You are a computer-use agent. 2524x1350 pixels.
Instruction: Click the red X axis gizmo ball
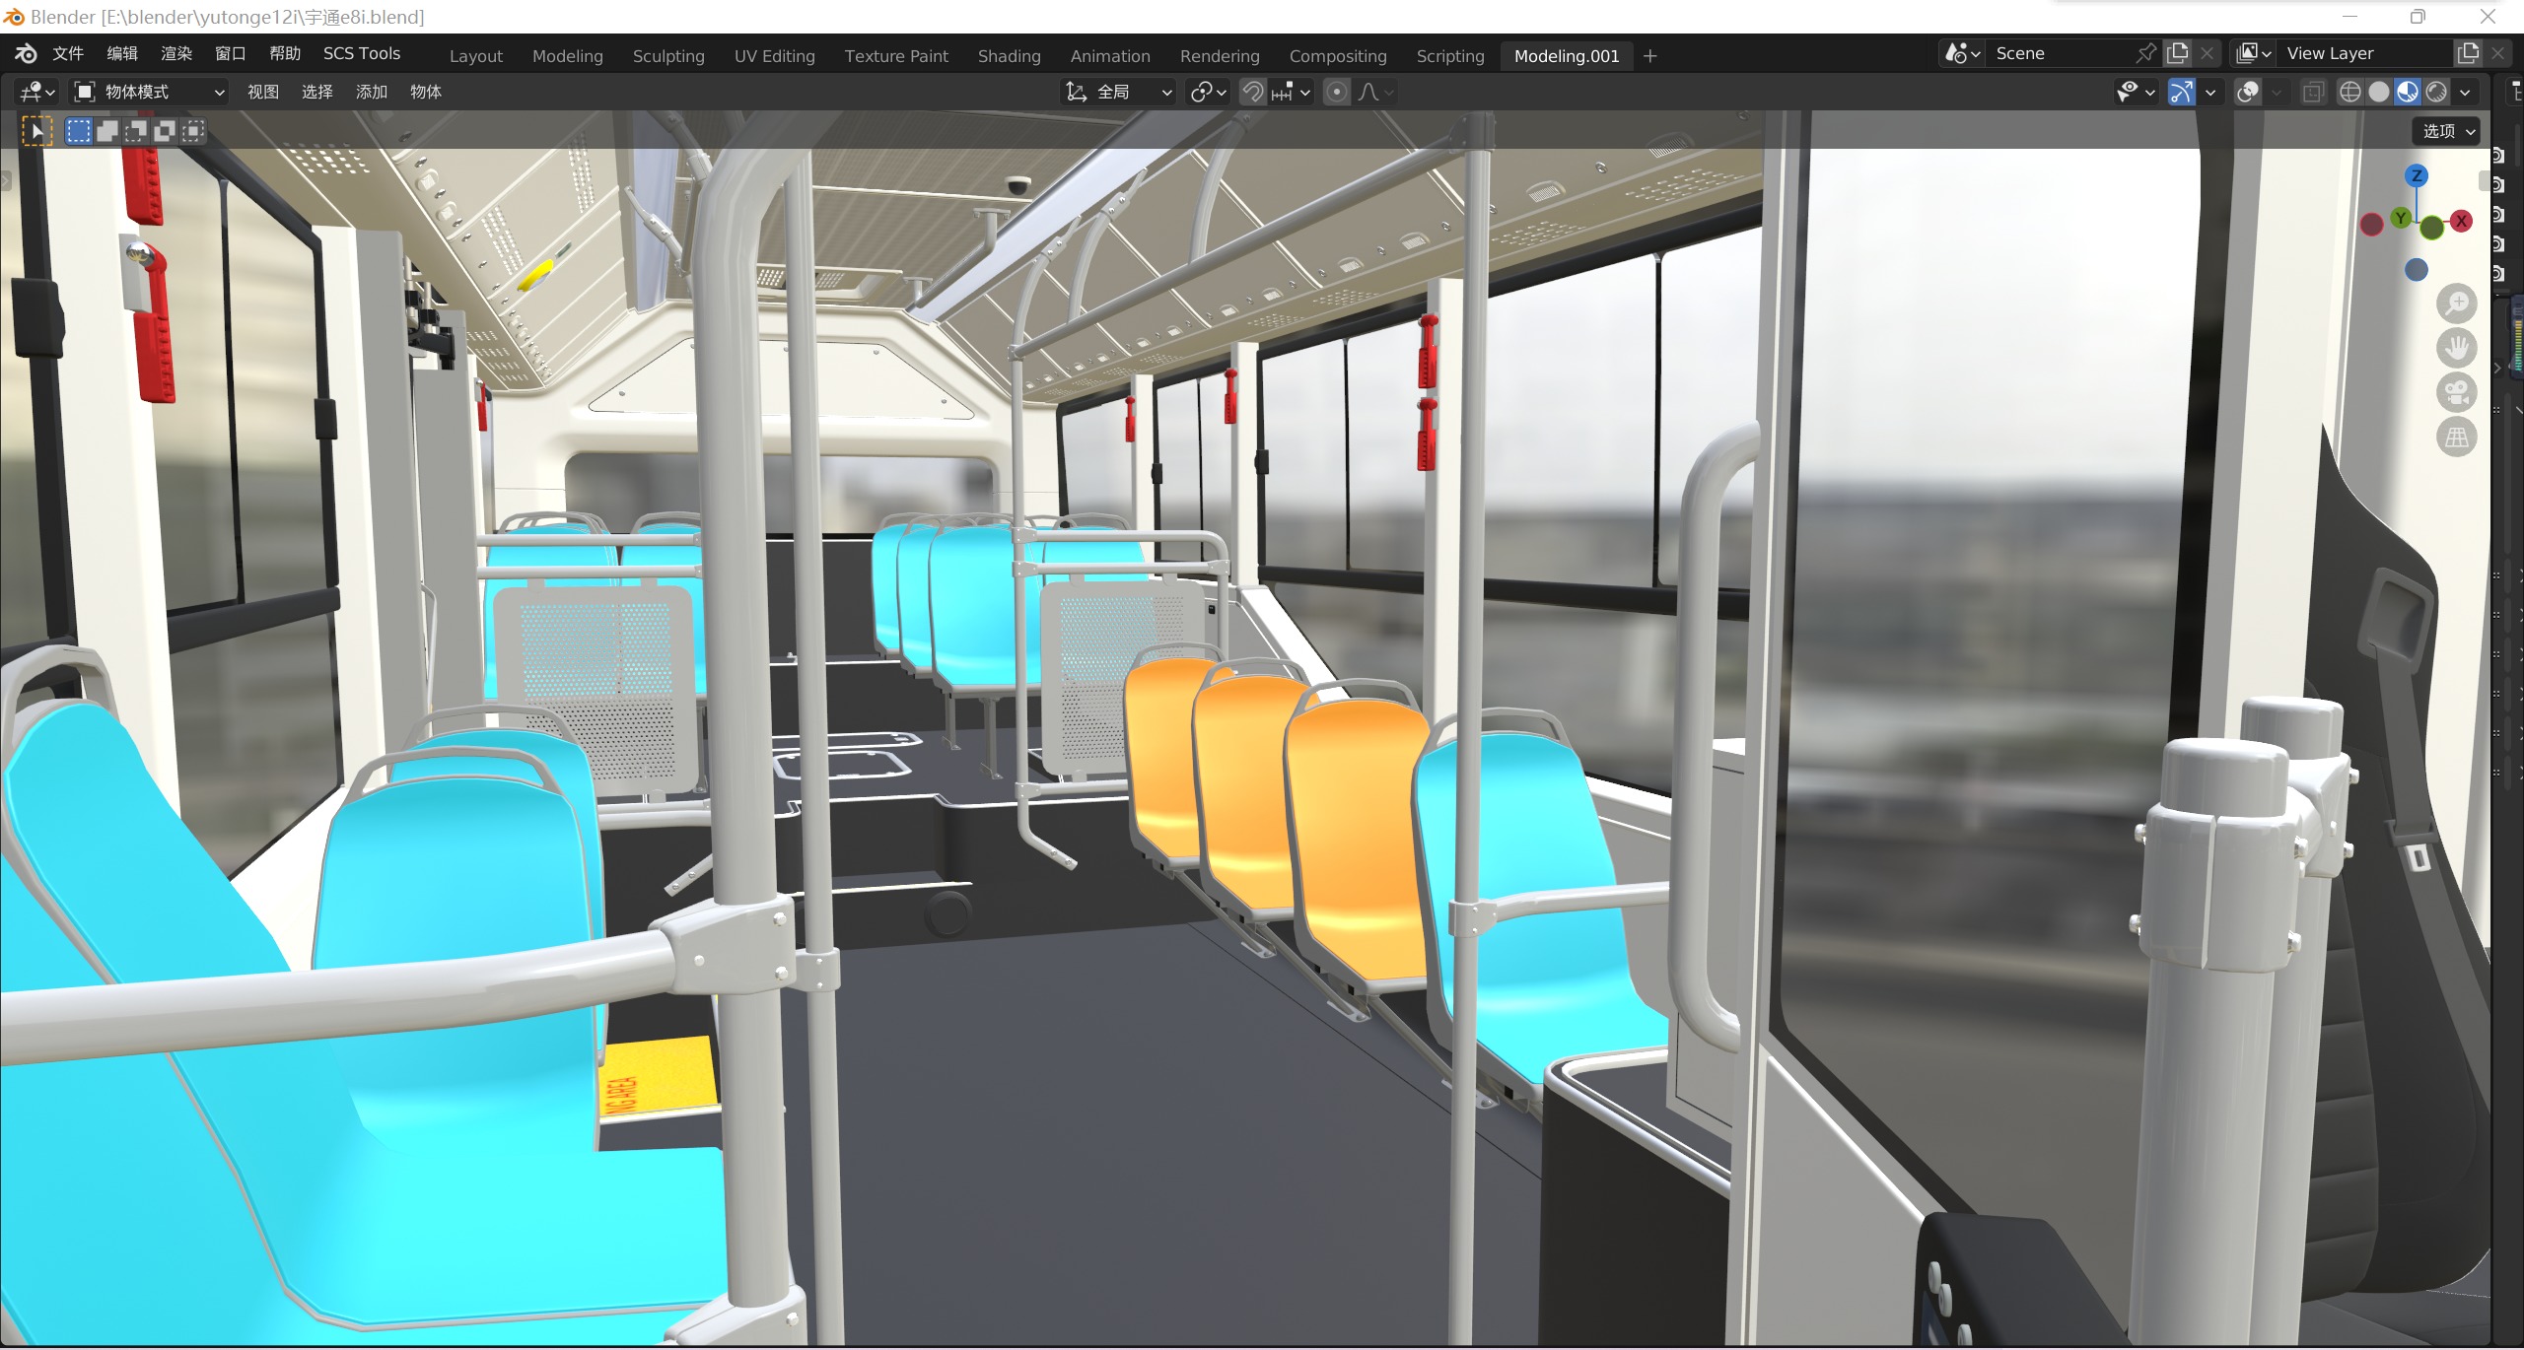pyautogui.click(x=2461, y=221)
